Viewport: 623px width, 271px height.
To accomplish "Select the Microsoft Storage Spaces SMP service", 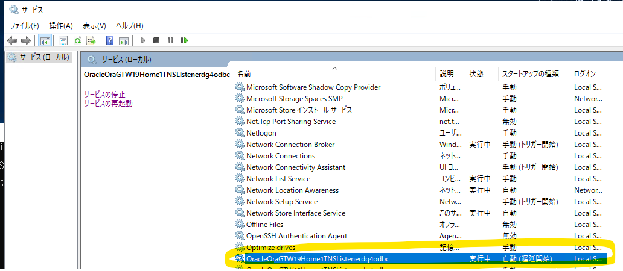I will click(x=295, y=98).
